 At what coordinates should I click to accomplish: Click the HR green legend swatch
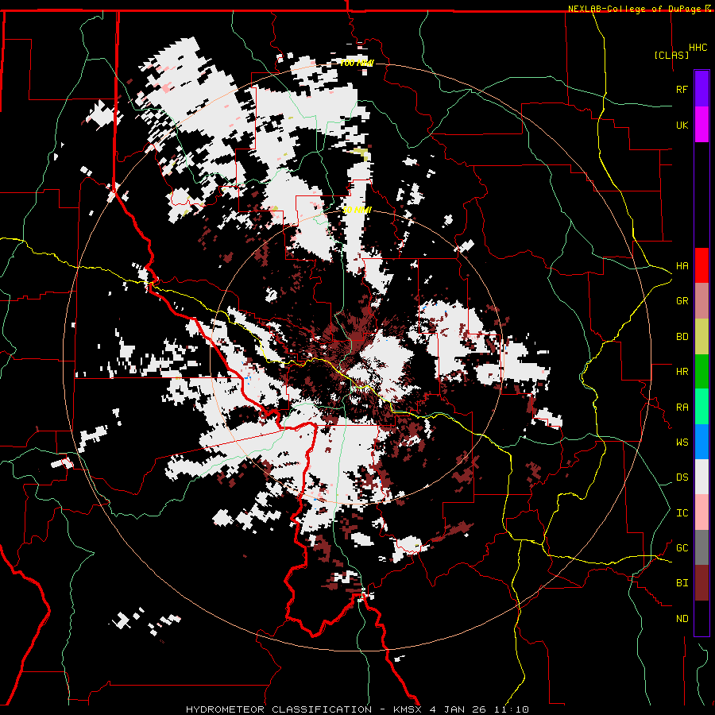coord(701,372)
